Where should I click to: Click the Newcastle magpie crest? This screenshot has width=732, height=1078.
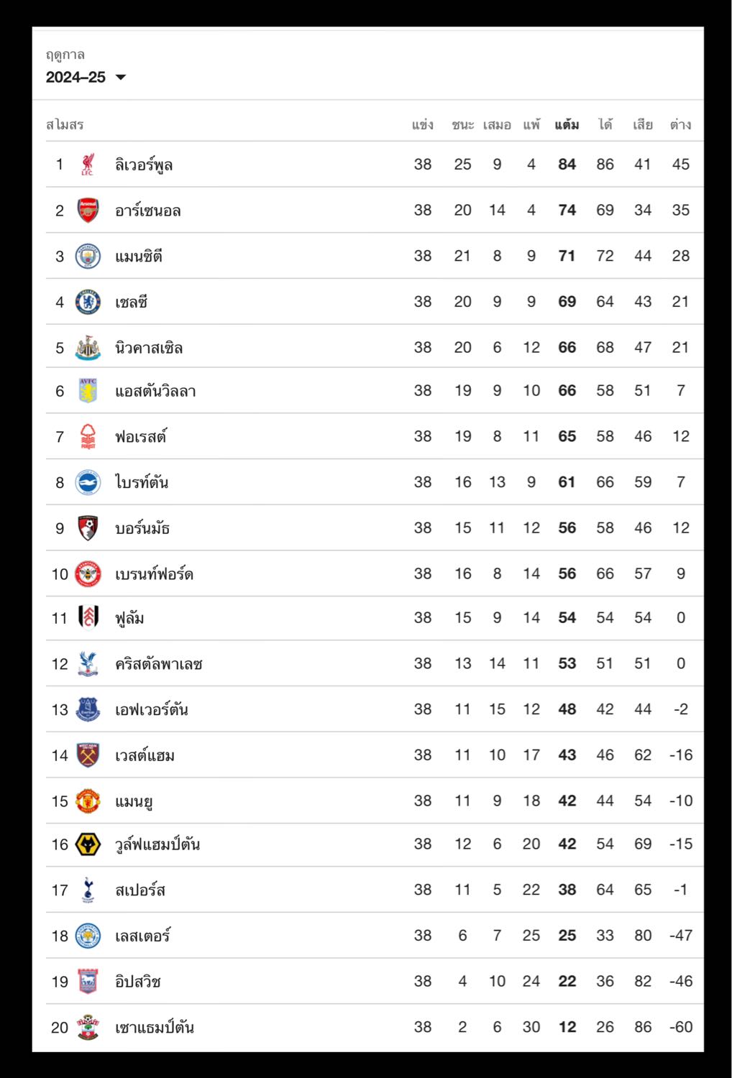(88, 347)
